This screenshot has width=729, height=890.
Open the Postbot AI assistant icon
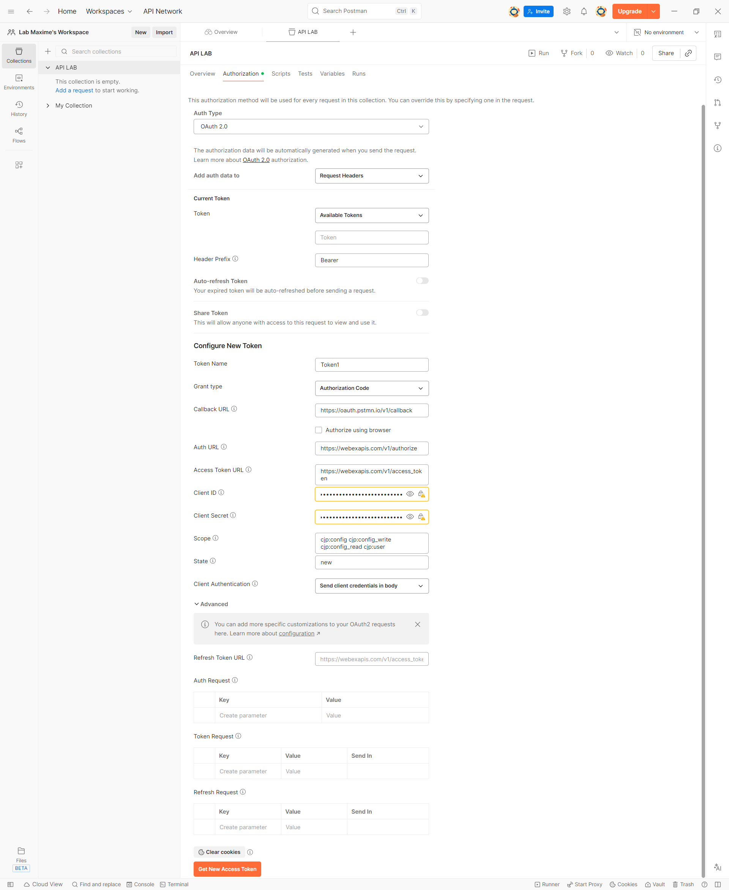717,867
